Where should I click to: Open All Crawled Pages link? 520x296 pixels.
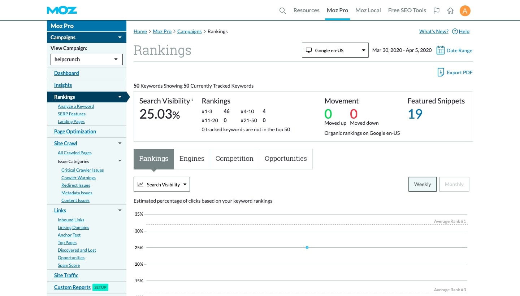pos(75,153)
